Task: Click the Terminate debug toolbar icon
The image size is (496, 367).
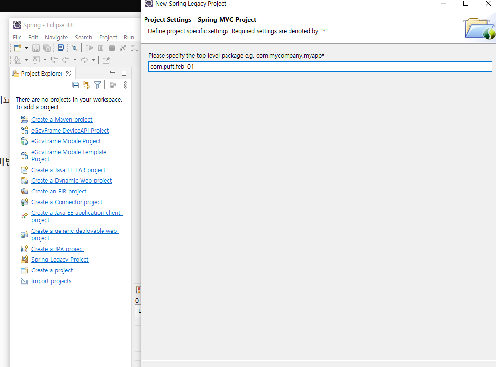Action: tap(112, 48)
